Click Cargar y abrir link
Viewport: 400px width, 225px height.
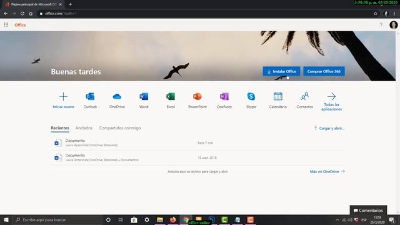point(329,128)
